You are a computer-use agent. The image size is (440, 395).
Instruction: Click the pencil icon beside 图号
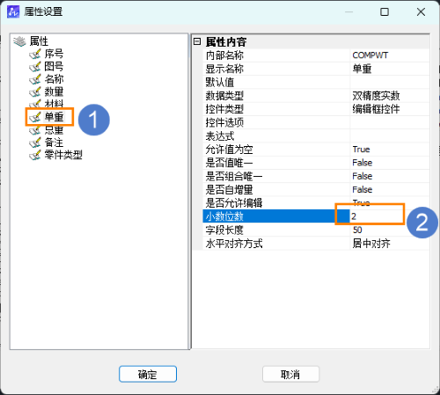(x=35, y=67)
